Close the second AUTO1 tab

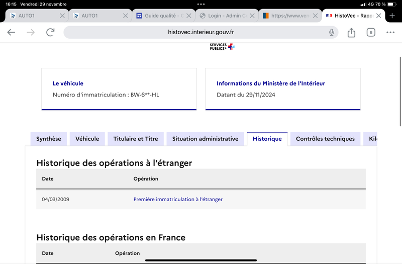click(x=125, y=16)
